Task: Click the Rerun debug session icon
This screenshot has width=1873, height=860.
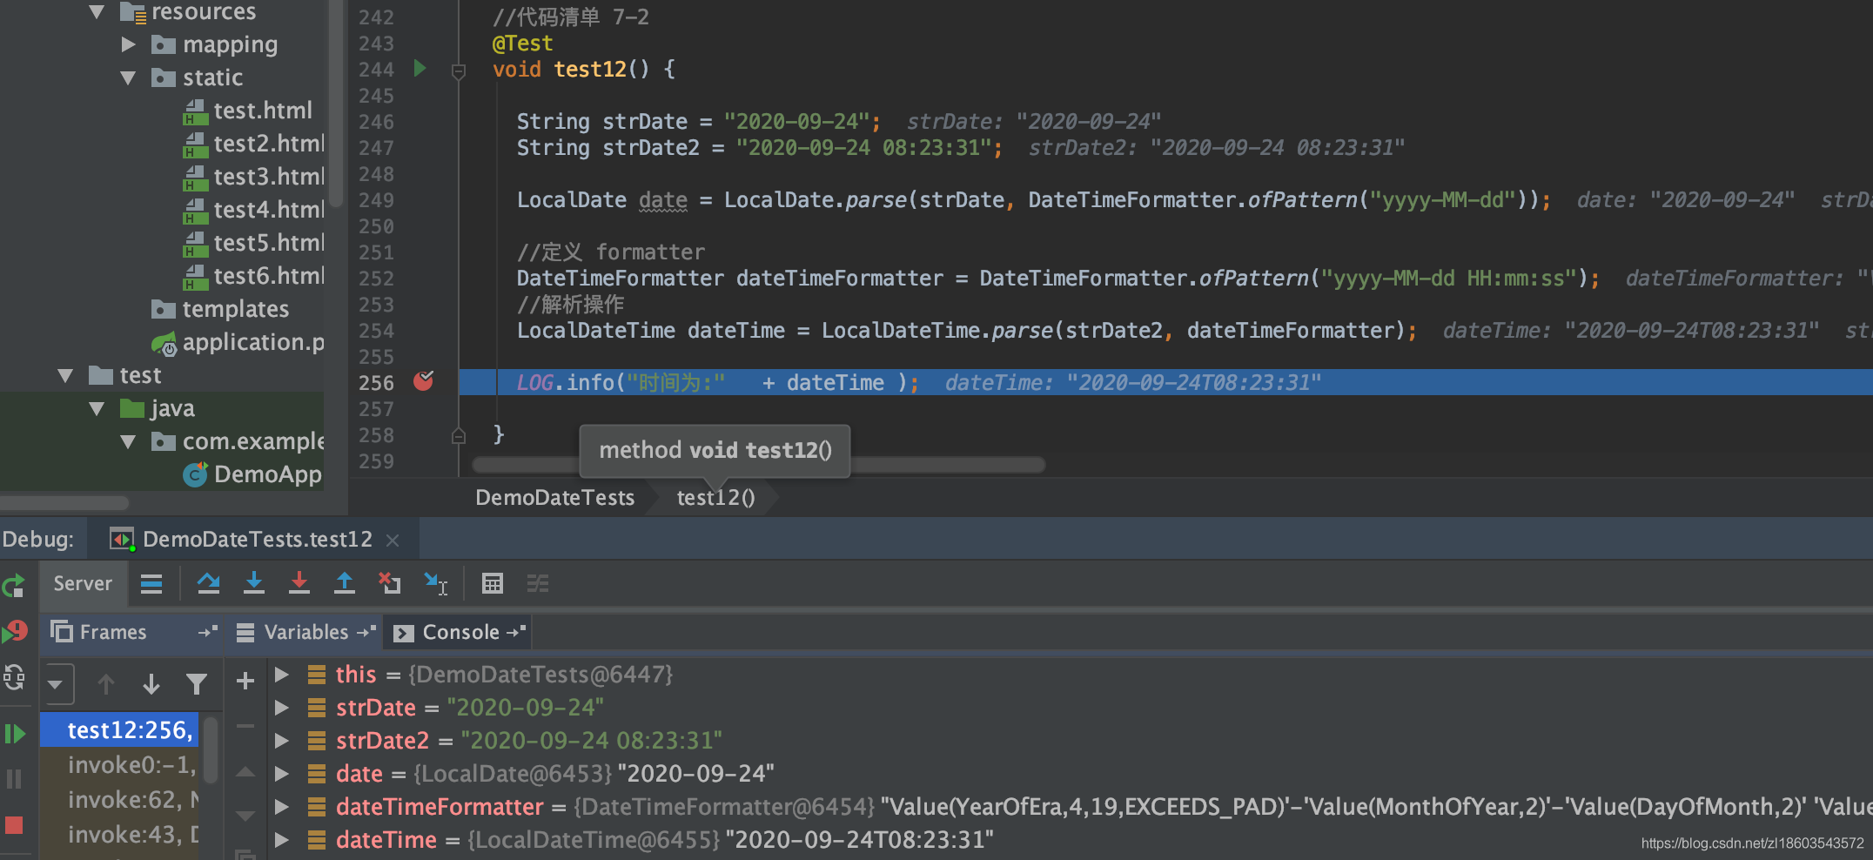Action: 14,586
